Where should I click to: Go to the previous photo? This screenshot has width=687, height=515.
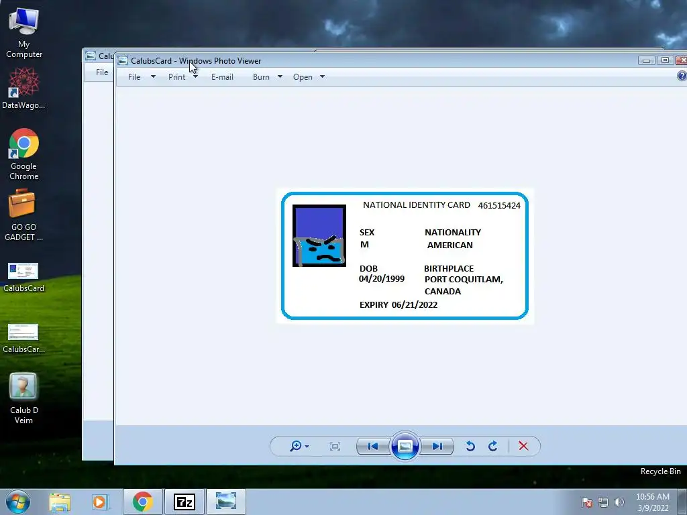tap(373, 446)
